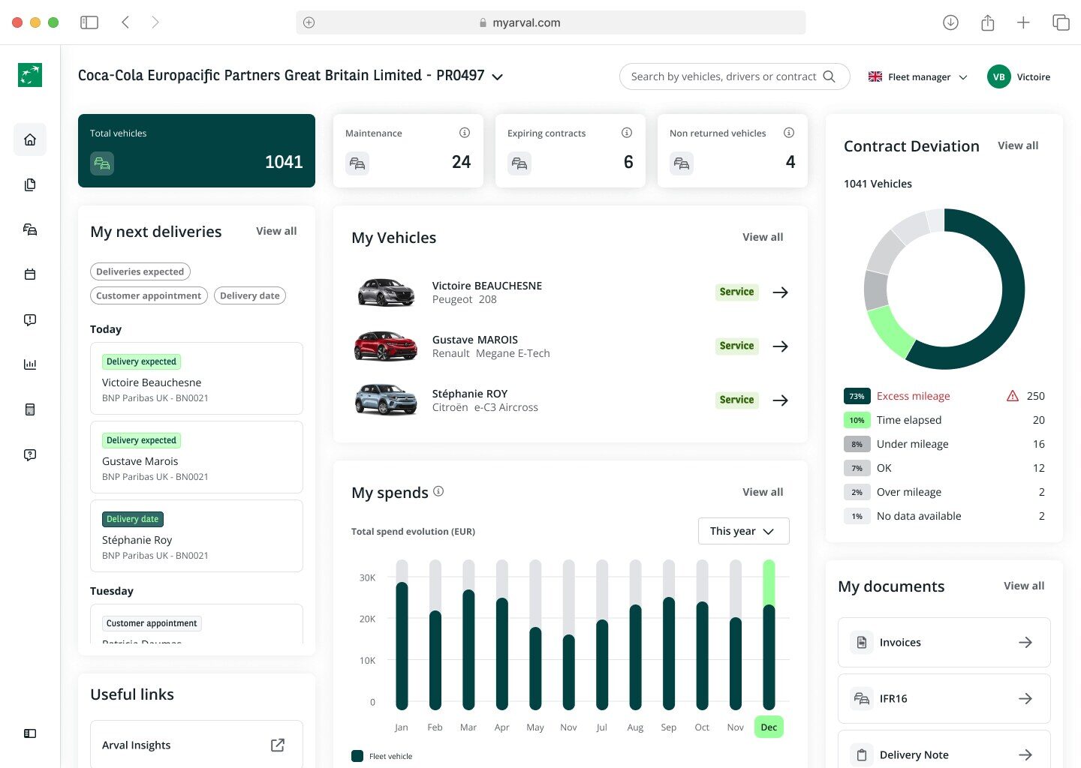View all Contract Deviation

(1018, 145)
